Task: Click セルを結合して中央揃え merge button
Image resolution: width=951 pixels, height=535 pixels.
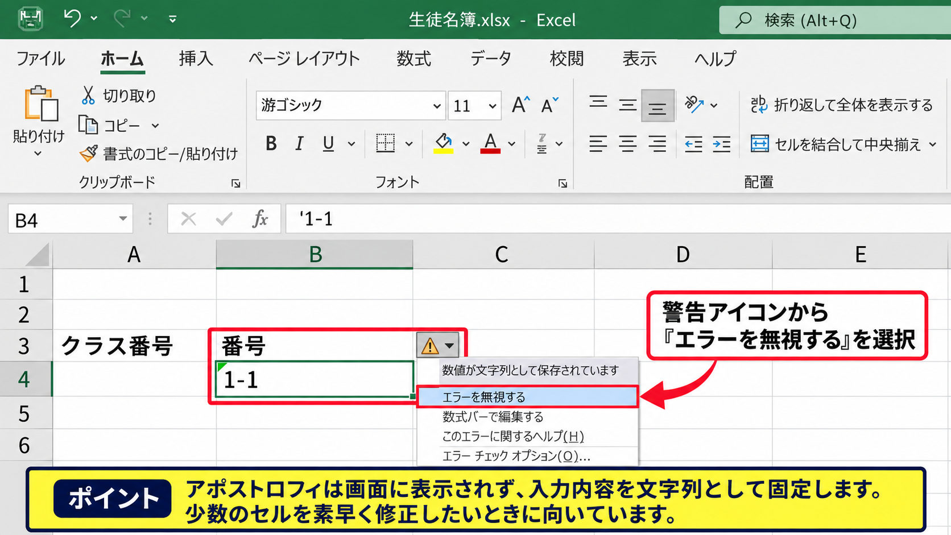Action: coord(836,144)
